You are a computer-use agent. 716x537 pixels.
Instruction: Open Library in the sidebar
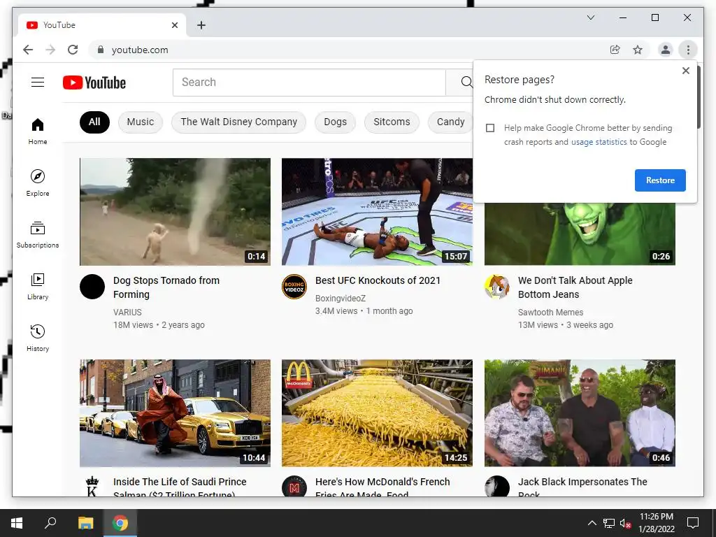[x=38, y=286]
